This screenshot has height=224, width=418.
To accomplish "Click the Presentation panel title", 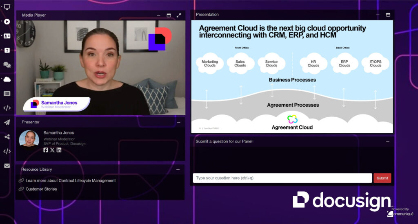I will [x=207, y=15].
